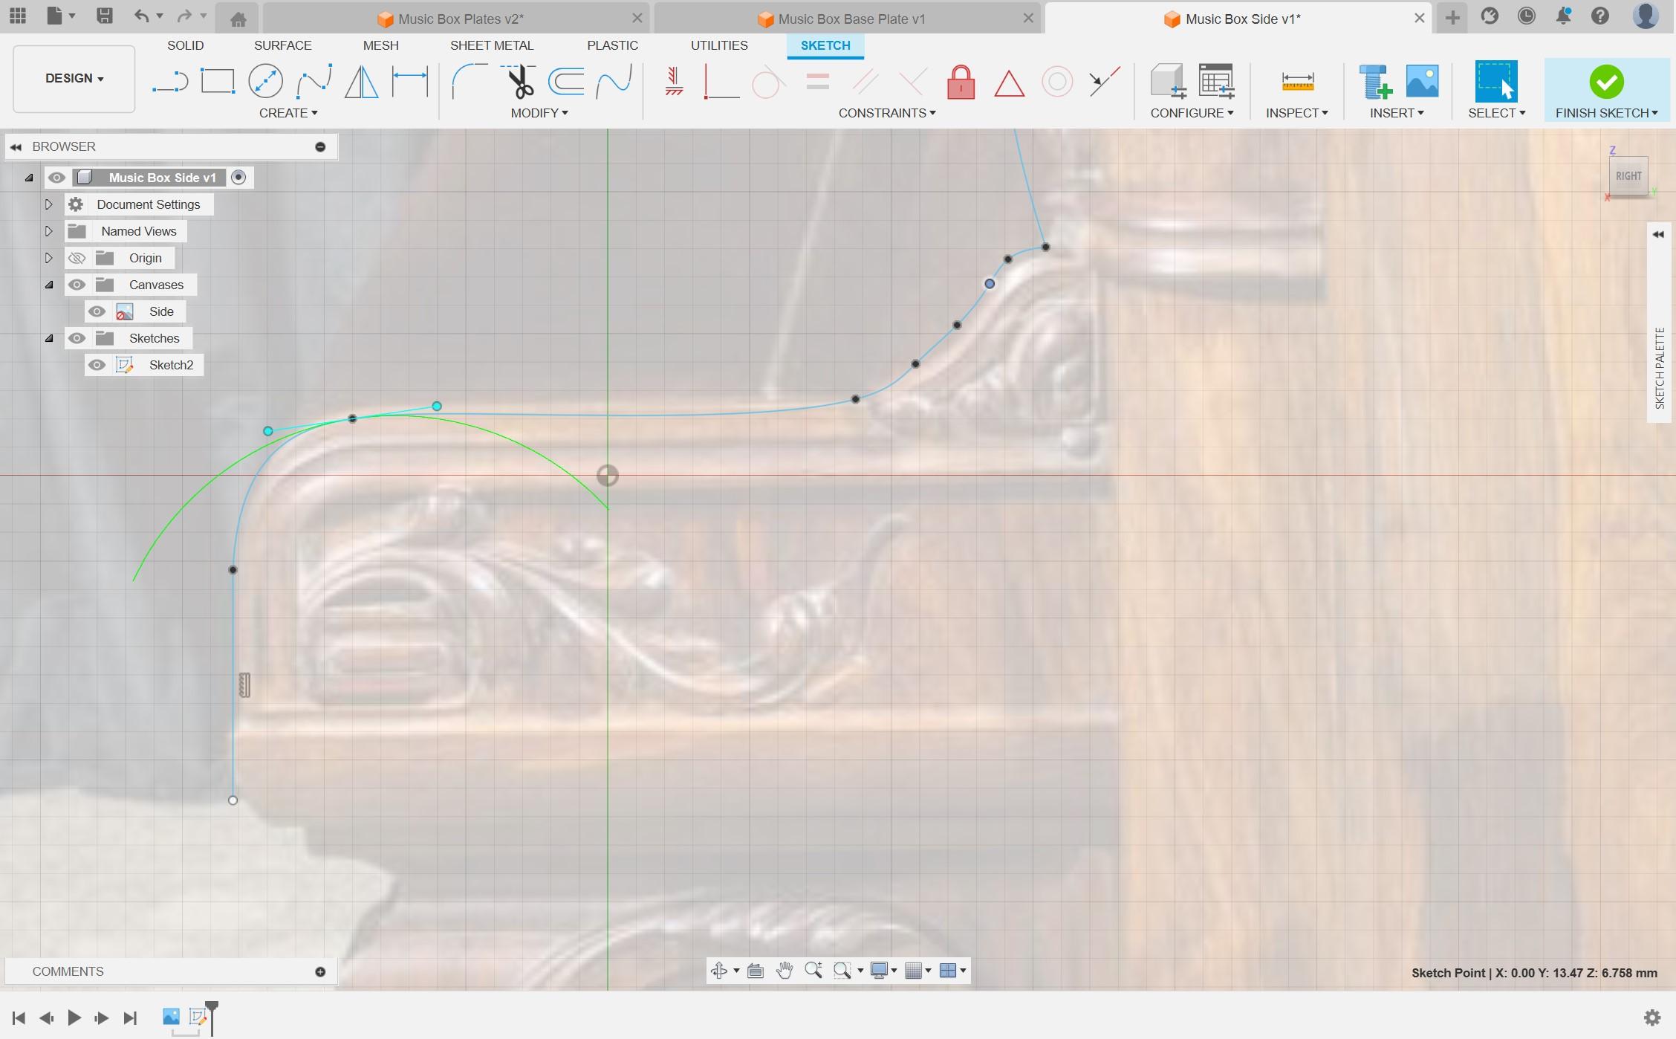Switch to the SHEET METAL tab
Image resolution: width=1676 pixels, height=1039 pixels.
493,45
